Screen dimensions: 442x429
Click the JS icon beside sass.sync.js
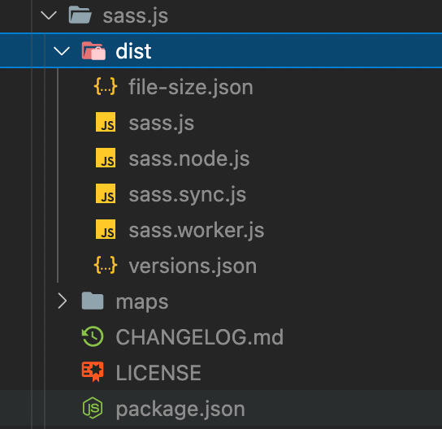(x=106, y=193)
